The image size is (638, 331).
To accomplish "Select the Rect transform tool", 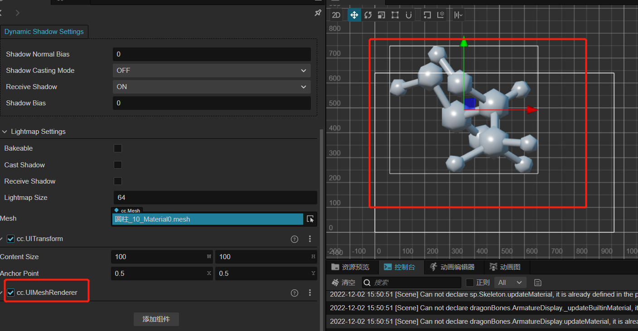I will click(x=395, y=14).
